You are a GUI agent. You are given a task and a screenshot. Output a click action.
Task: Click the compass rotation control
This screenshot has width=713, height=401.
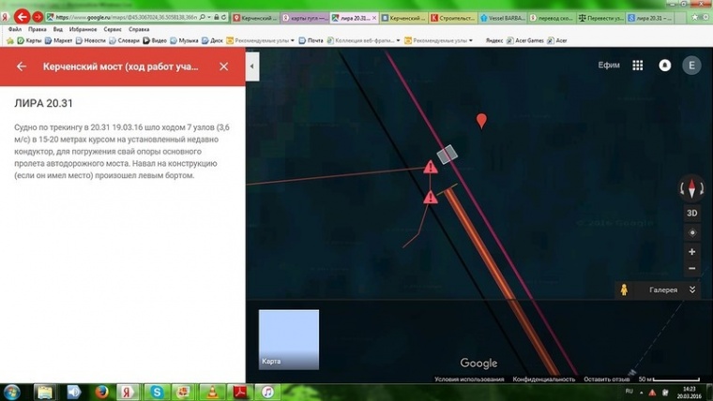tap(692, 188)
